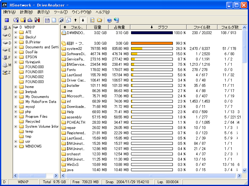Click the system32 usage graph bar

click(x=152, y=49)
